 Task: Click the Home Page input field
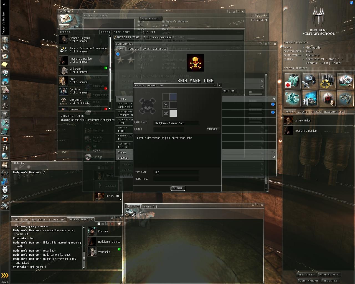tap(176, 179)
